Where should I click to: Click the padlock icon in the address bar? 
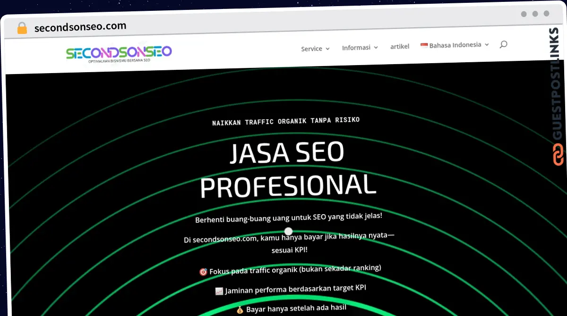click(x=22, y=27)
